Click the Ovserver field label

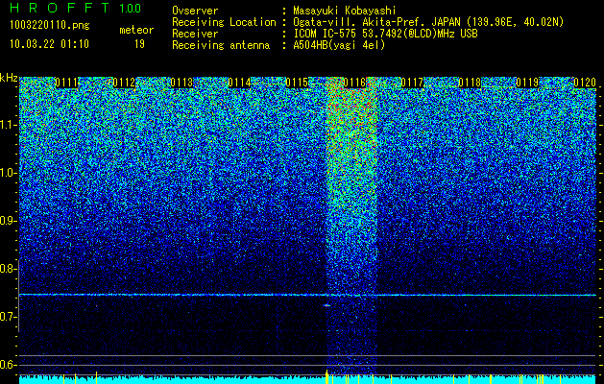pos(195,11)
